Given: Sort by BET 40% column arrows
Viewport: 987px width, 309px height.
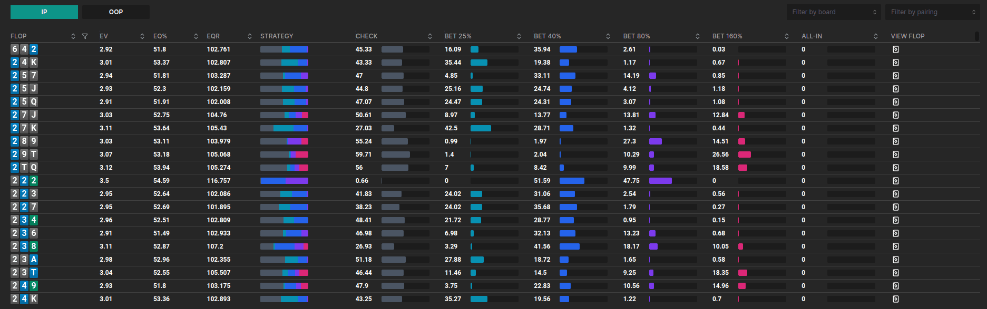Looking at the screenshot, I should (x=608, y=36).
